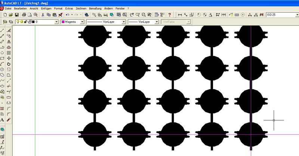The image size is (299, 156).
Task: Match properties with the paintbrush icon
Action: 60,15
